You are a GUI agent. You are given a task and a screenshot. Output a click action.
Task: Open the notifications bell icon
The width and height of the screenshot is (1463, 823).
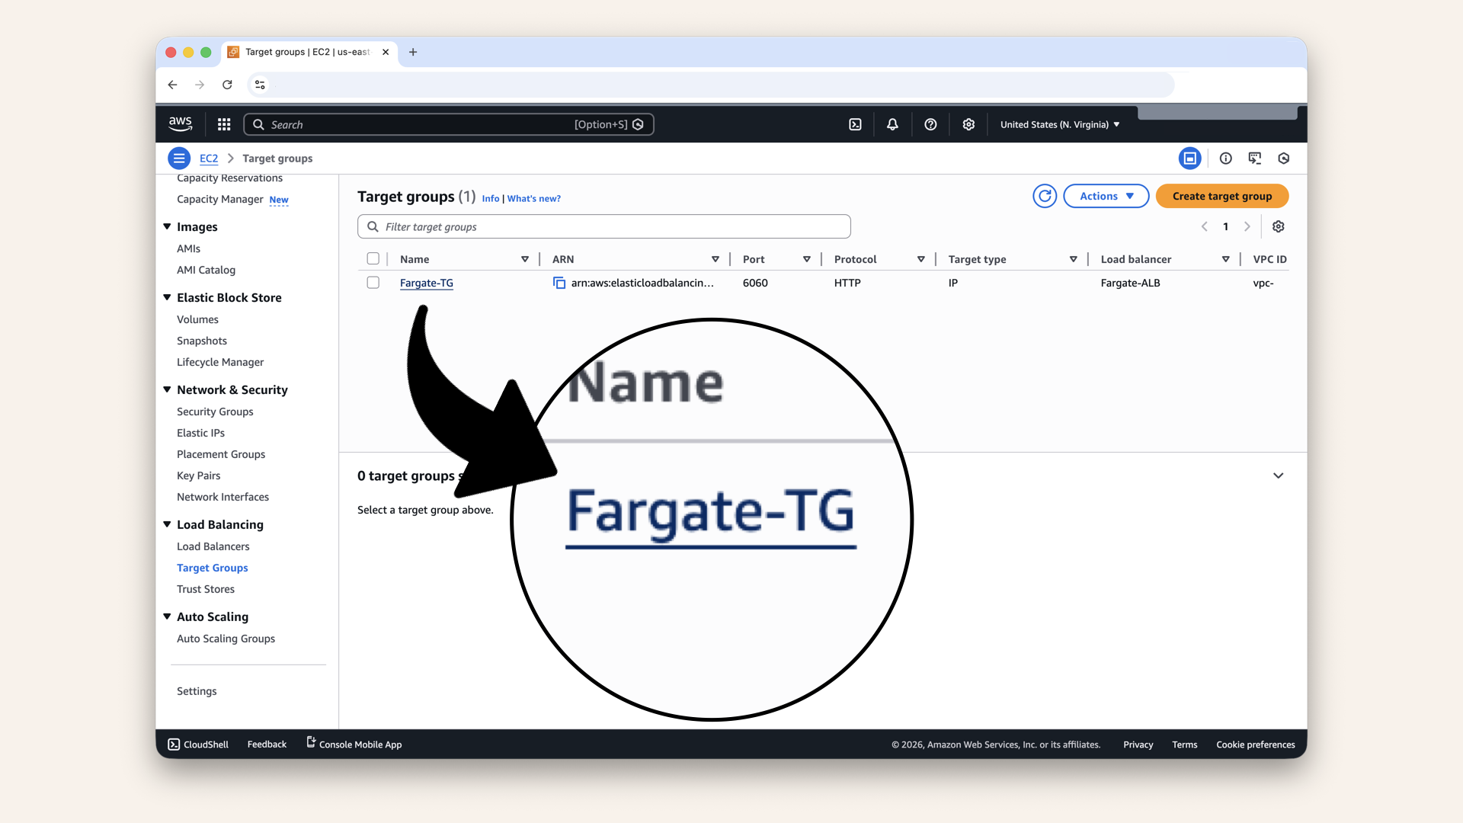coord(892,124)
